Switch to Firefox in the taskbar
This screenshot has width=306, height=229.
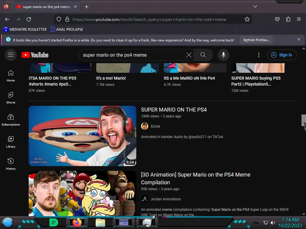(x=77, y=222)
